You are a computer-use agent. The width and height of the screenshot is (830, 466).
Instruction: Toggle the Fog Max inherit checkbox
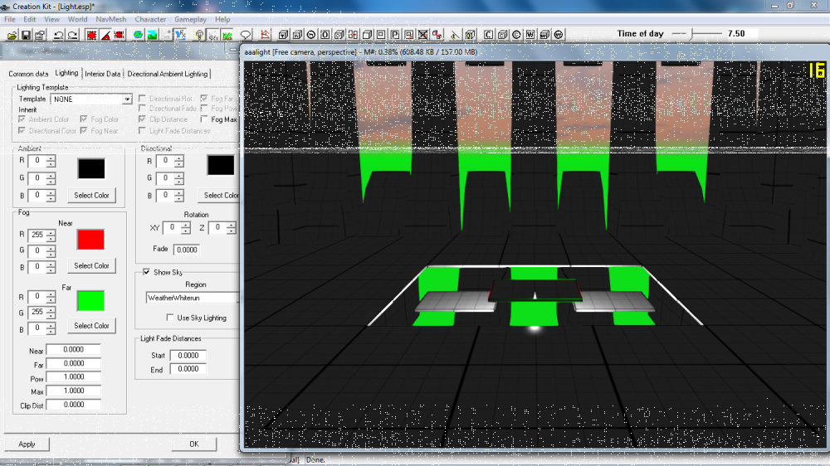(x=204, y=119)
